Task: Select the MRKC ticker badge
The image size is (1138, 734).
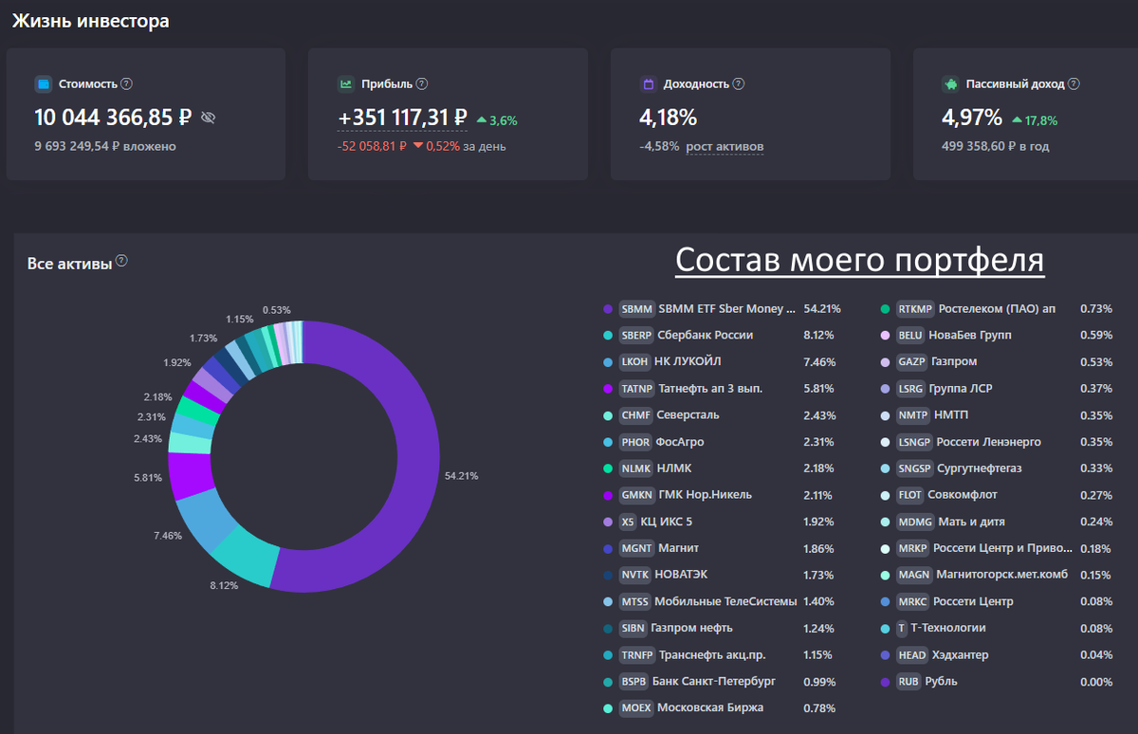Action: [913, 601]
